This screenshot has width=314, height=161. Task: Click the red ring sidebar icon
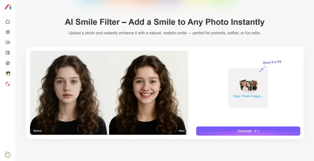(x=8, y=84)
